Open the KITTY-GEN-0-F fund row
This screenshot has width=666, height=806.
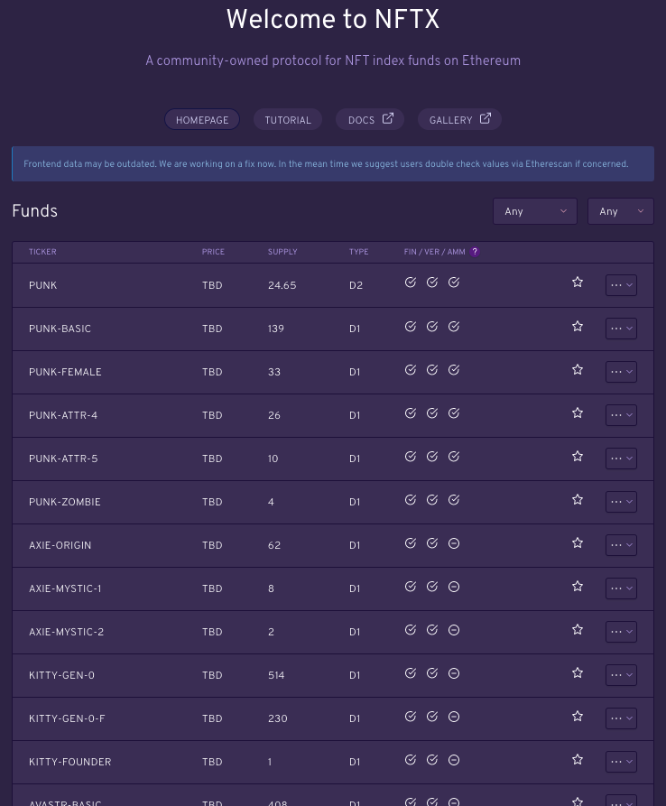coord(333,718)
